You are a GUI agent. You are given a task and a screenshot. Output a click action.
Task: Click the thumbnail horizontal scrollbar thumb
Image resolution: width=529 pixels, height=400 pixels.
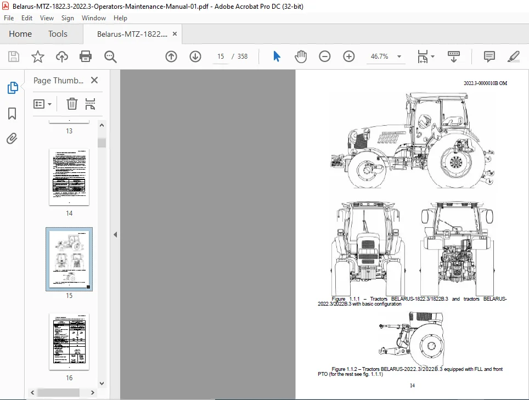click(x=58, y=392)
